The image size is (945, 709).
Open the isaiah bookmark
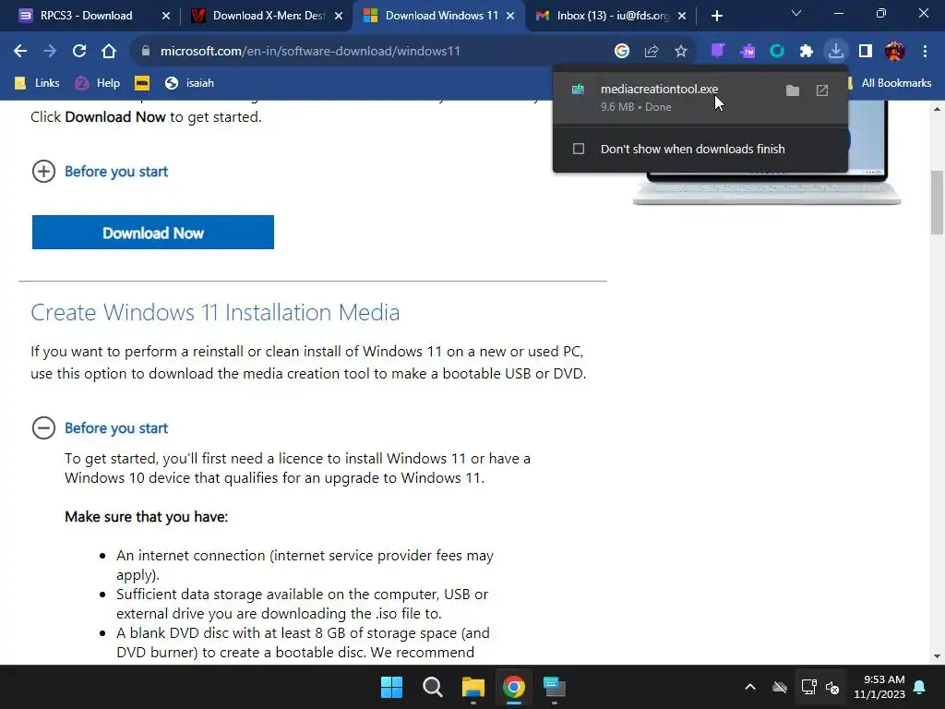point(189,82)
